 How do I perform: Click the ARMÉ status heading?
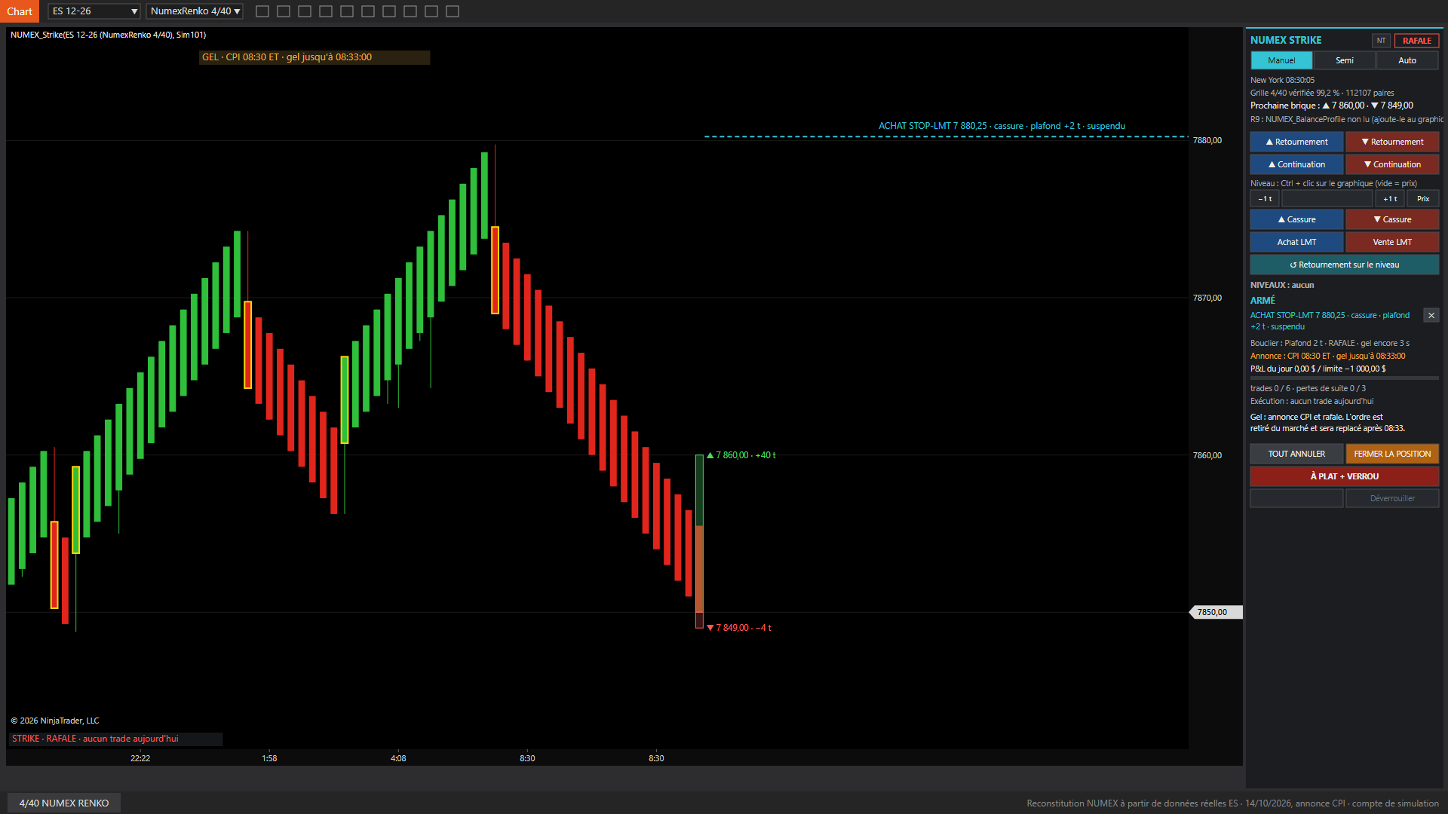1262,300
